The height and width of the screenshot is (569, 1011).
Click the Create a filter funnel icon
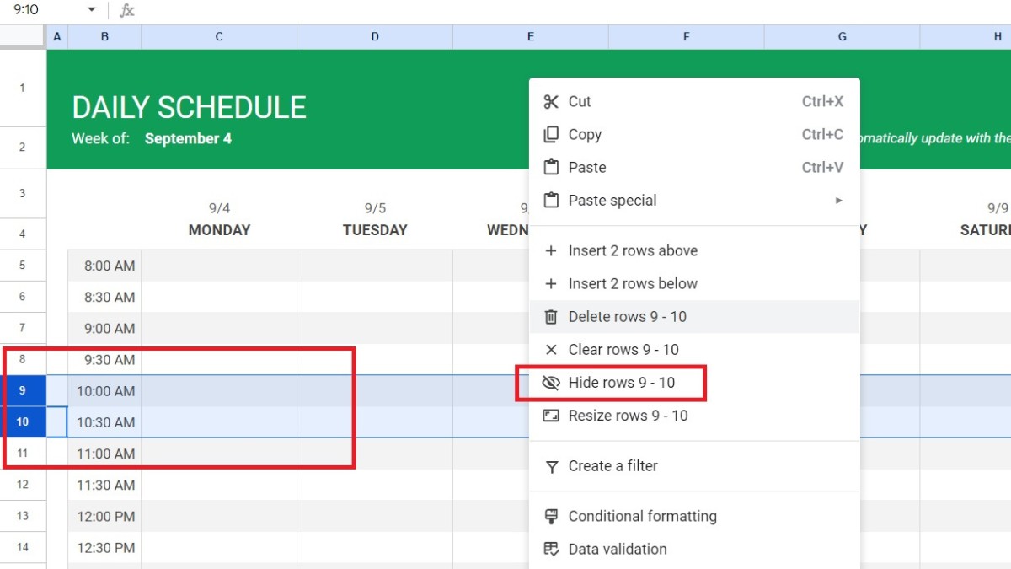click(x=552, y=465)
